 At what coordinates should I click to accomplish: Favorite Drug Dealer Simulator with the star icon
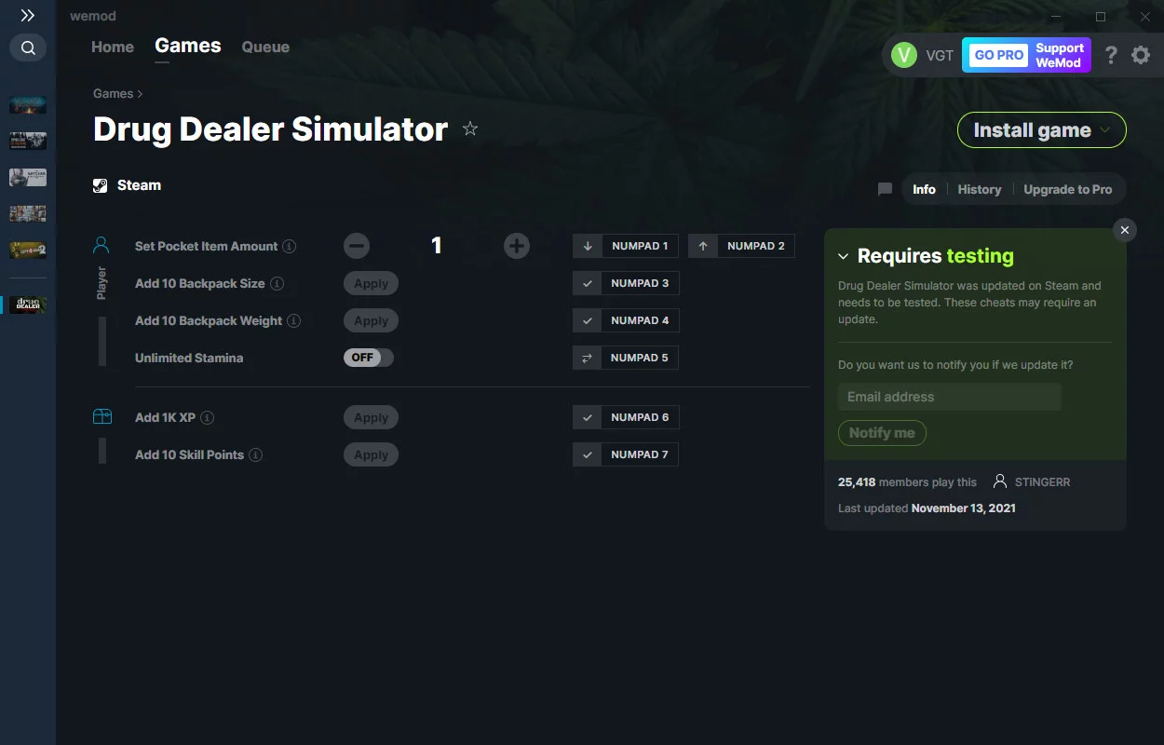pyautogui.click(x=470, y=129)
